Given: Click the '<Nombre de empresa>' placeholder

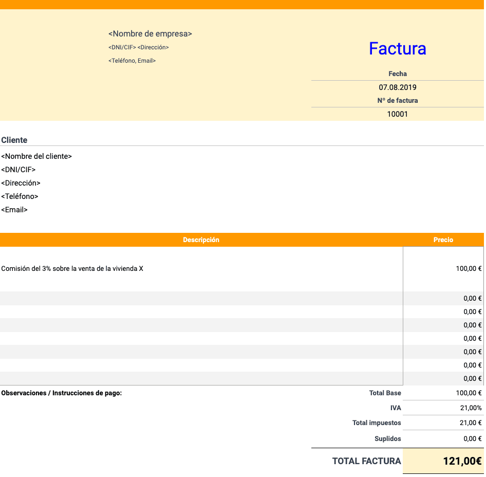Looking at the screenshot, I should (150, 34).
